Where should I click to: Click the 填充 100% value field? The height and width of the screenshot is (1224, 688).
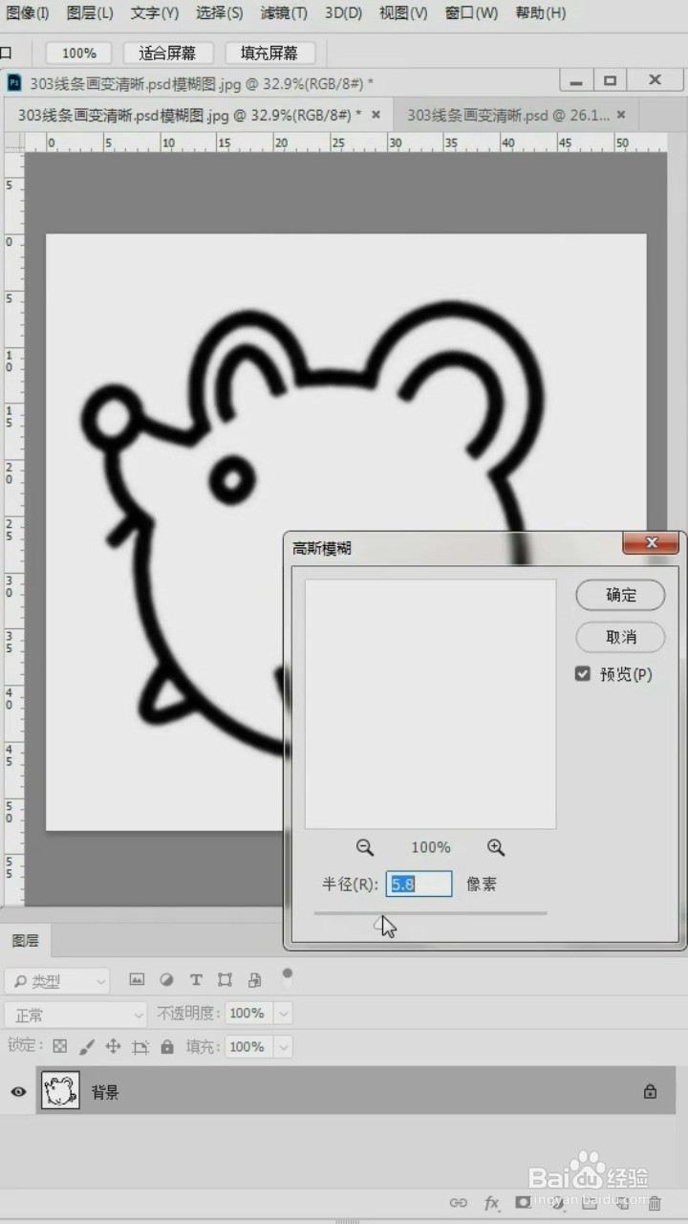pos(248,1047)
